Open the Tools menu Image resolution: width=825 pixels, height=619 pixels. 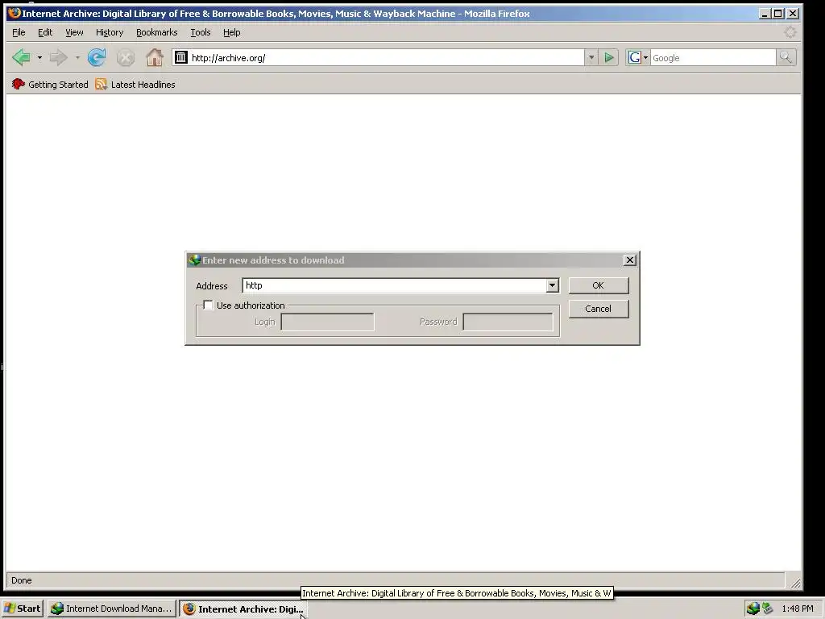click(200, 32)
